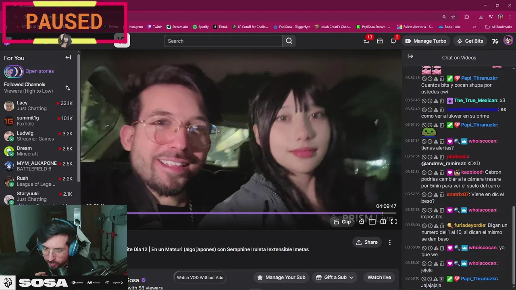Open video player settings gear
The width and height of the screenshot is (516, 290).
tap(362, 222)
